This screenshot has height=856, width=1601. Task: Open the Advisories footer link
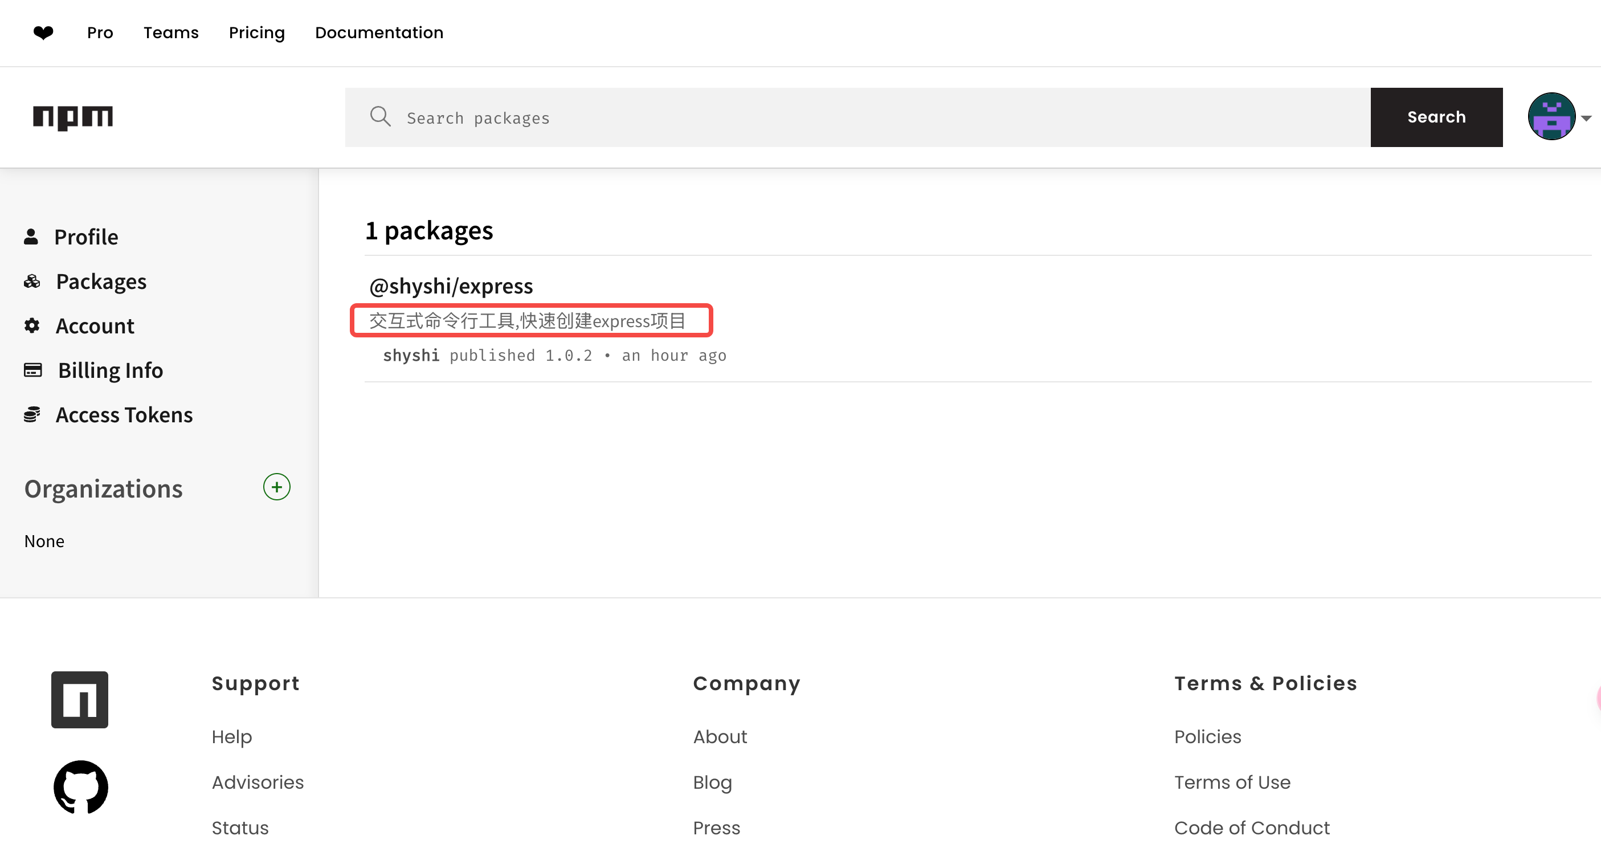click(258, 782)
